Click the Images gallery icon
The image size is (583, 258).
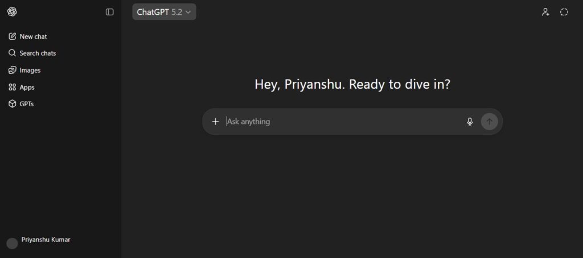(13, 70)
